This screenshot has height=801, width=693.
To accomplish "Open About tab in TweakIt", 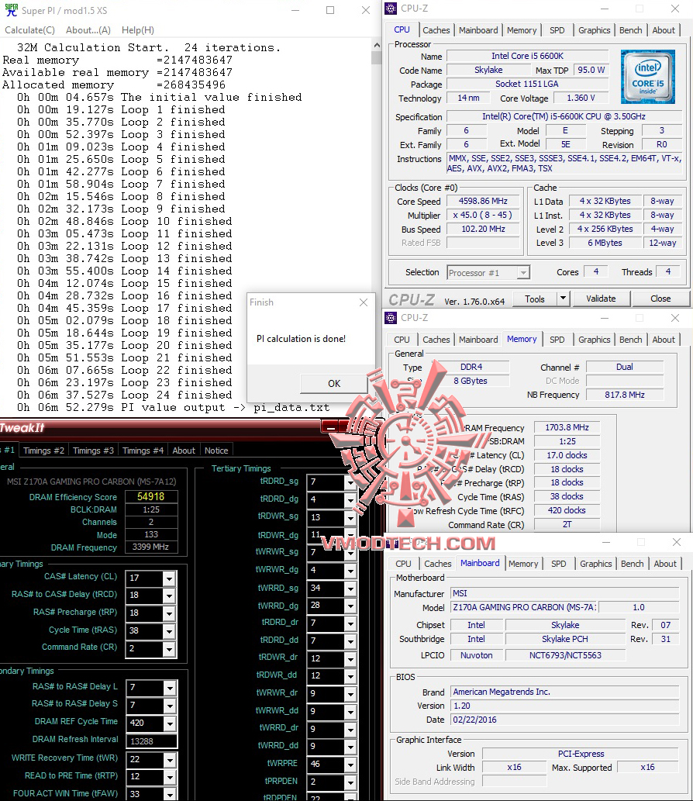I will pos(184,451).
